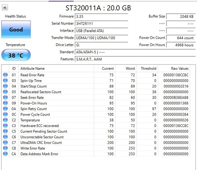Click worst value 60 in Seek Error Rate row

(133, 97)
